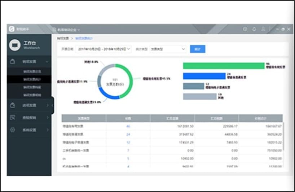The height and width of the screenshot is (192, 295).
Task: Click amount cell 1612081.50
Action: point(185,126)
